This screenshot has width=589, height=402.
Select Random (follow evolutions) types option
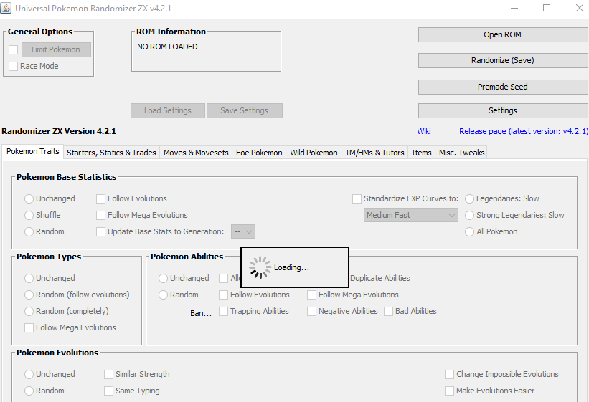tap(29, 295)
